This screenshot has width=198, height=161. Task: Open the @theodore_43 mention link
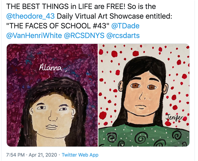[x=30, y=16]
